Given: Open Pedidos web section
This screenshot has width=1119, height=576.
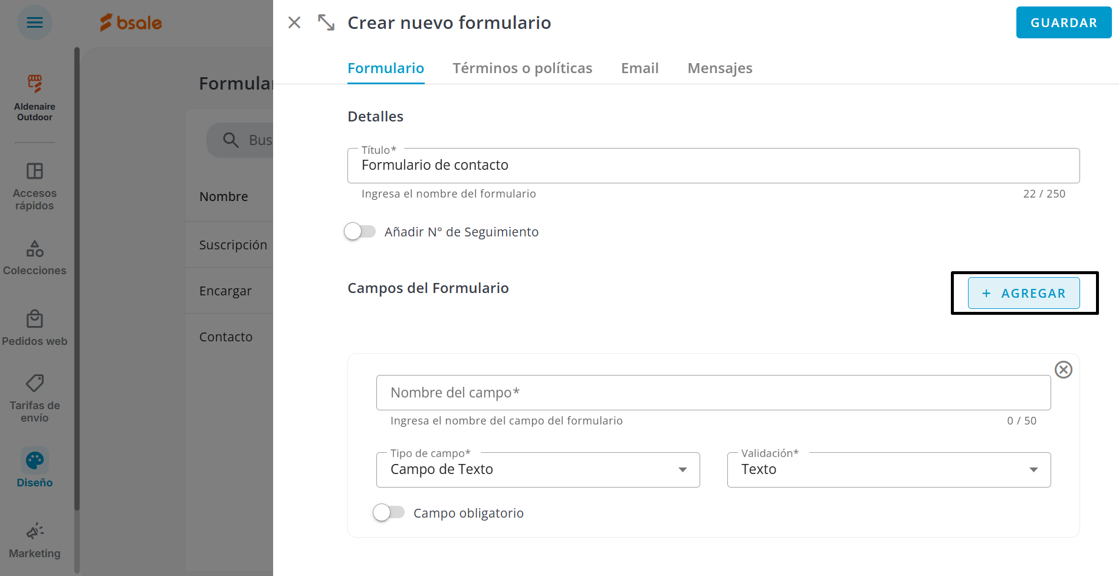Looking at the screenshot, I should 35,328.
